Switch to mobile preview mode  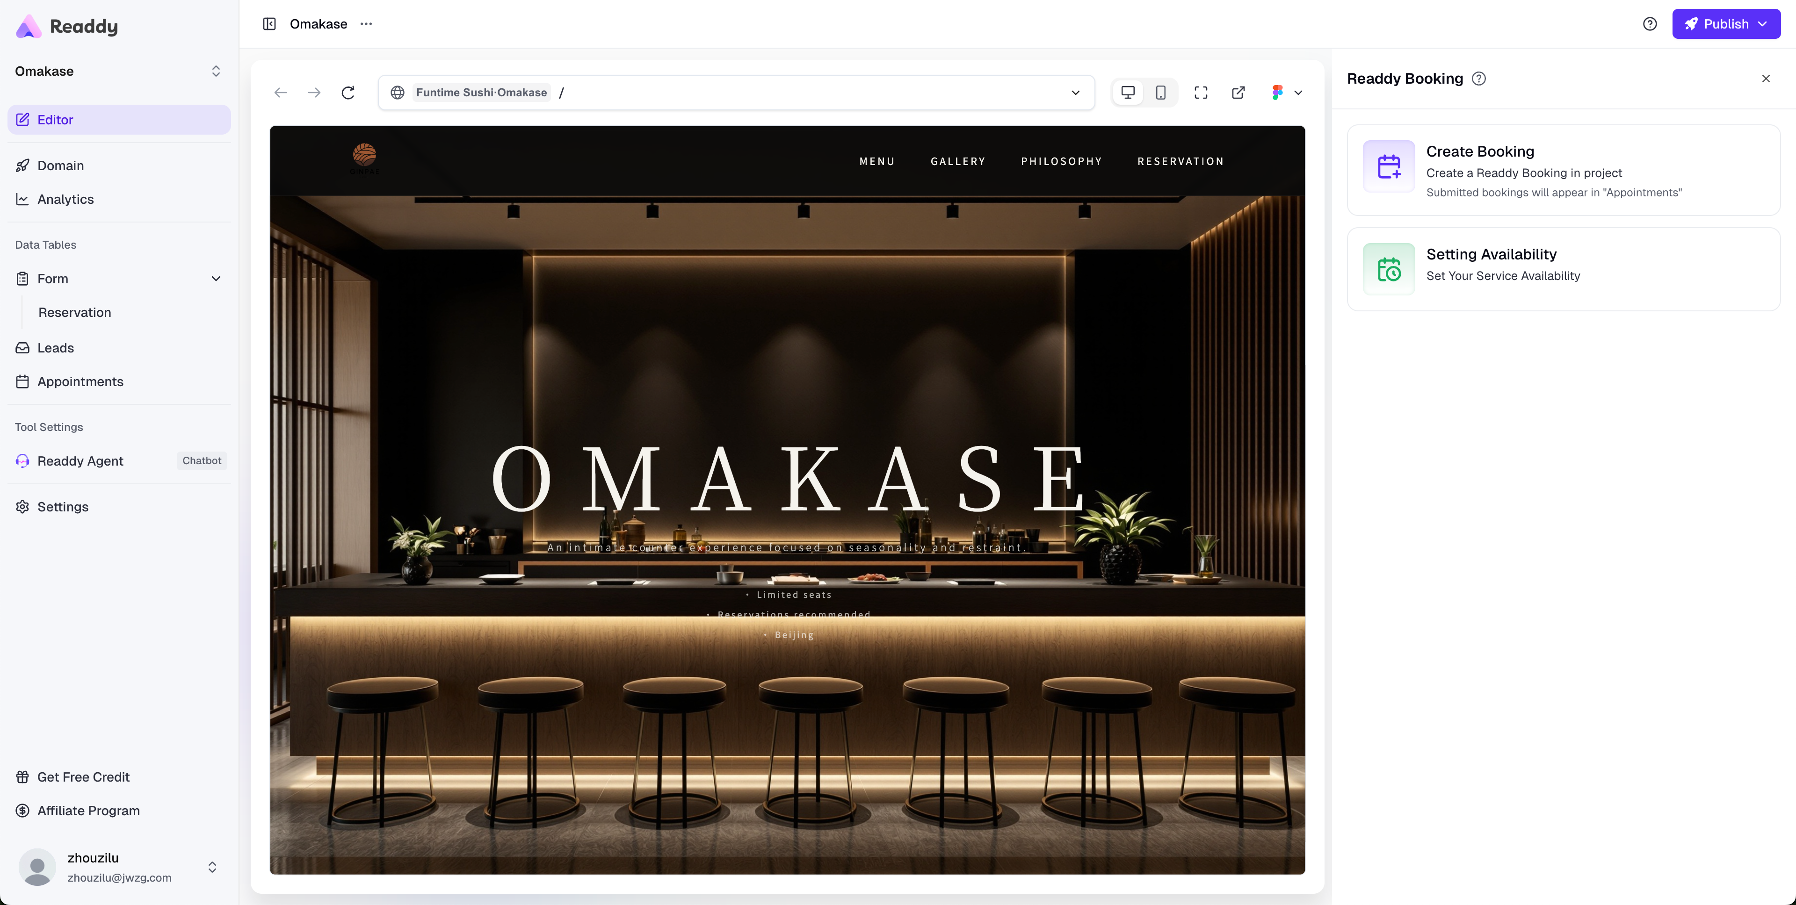pos(1160,92)
